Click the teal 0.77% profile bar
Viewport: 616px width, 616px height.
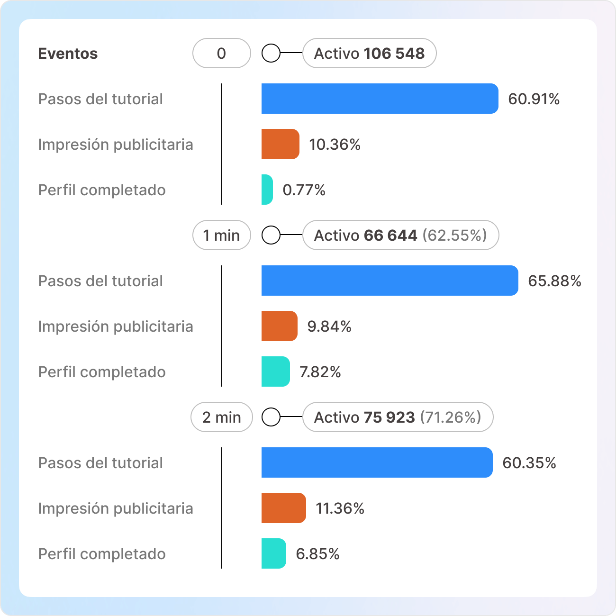click(x=267, y=190)
